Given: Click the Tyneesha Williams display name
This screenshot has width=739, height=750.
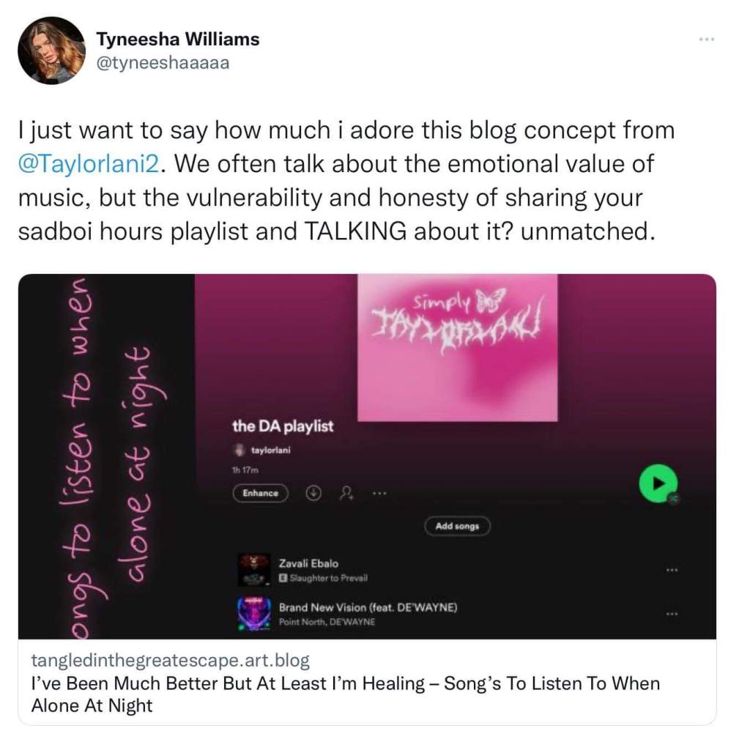Looking at the screenshot, I should pyautogui.click(x=177, y=40).
